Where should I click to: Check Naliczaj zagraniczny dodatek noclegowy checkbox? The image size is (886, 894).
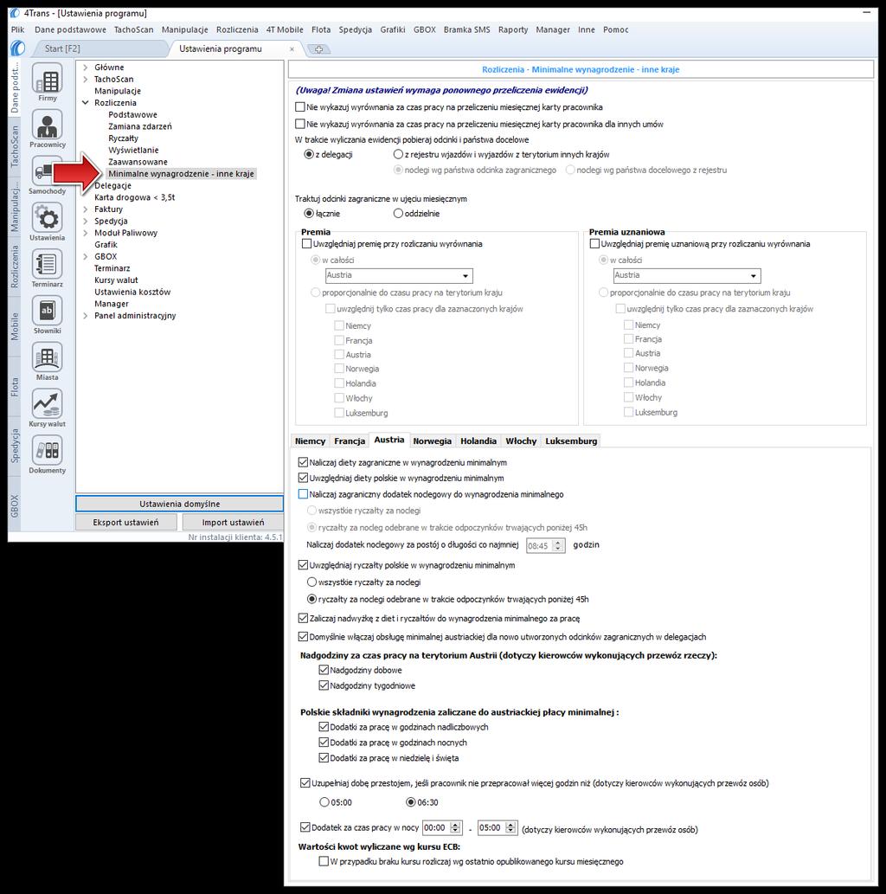(x=304, y=494)
